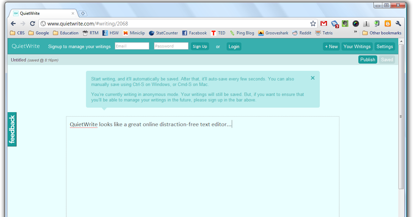Image resolution: width=413 pixels, height=217 pixels.
Task: Click the orange Blogger extension icon
Action: click(x=388, y=23)
